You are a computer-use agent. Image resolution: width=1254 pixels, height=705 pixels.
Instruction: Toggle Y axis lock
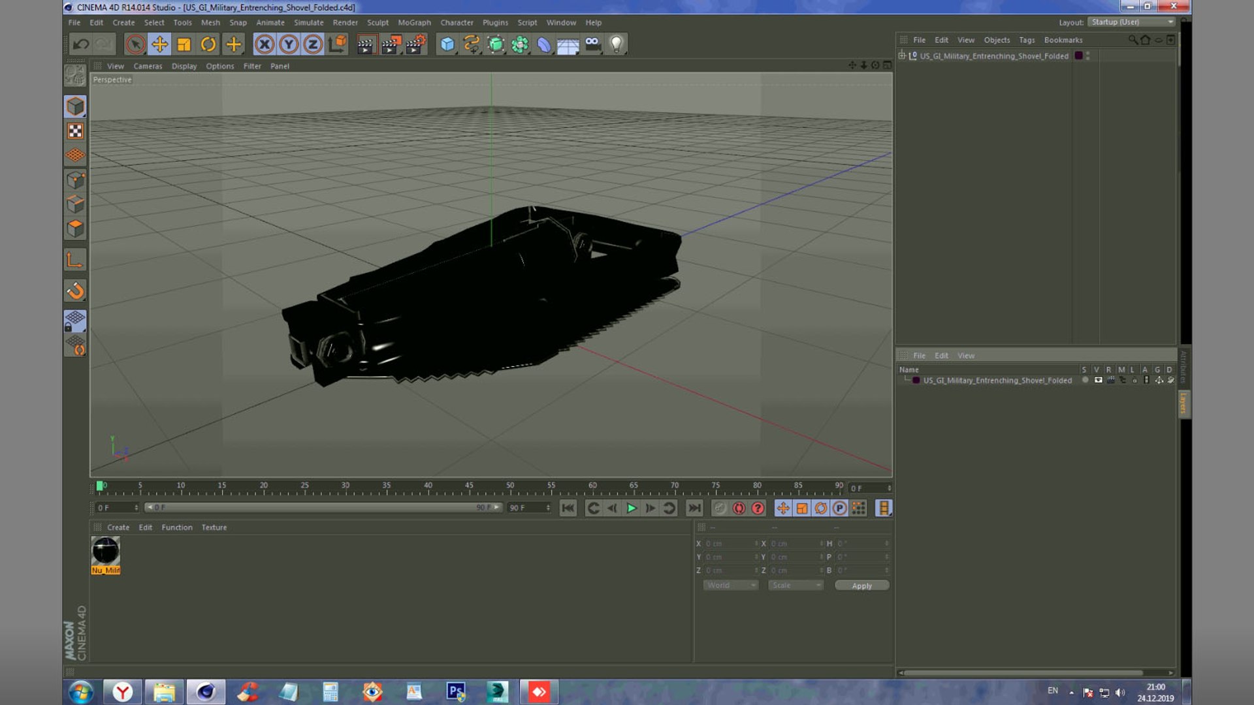pos(289,44)
